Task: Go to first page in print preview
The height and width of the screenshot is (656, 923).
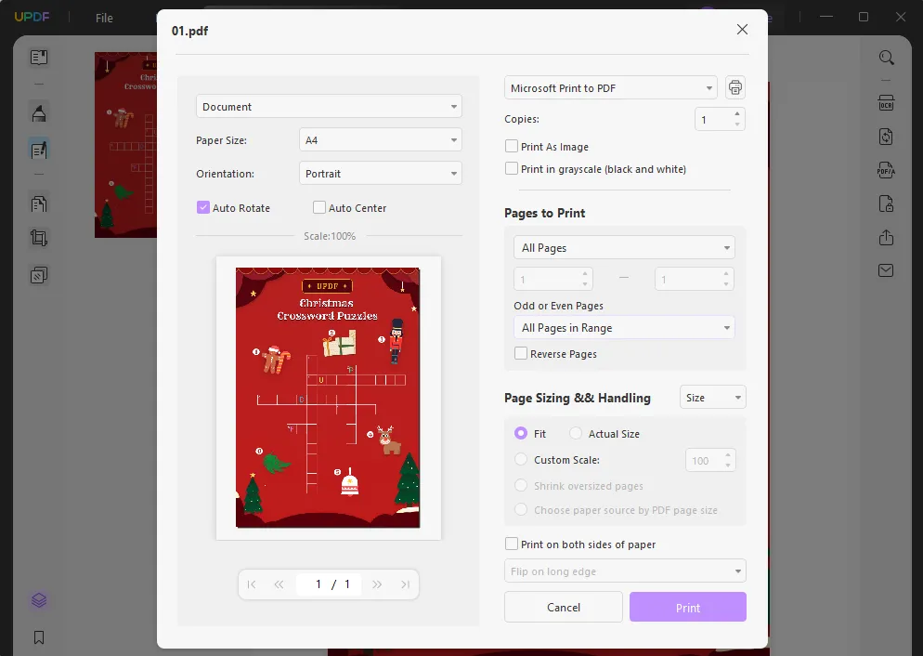Action: (x=252, y=584)
